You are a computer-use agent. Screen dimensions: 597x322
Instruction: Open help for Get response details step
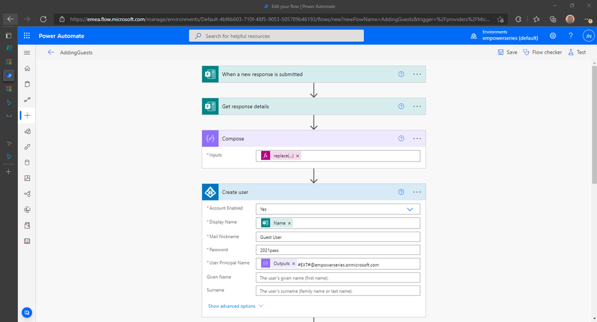tap(401, 107)
